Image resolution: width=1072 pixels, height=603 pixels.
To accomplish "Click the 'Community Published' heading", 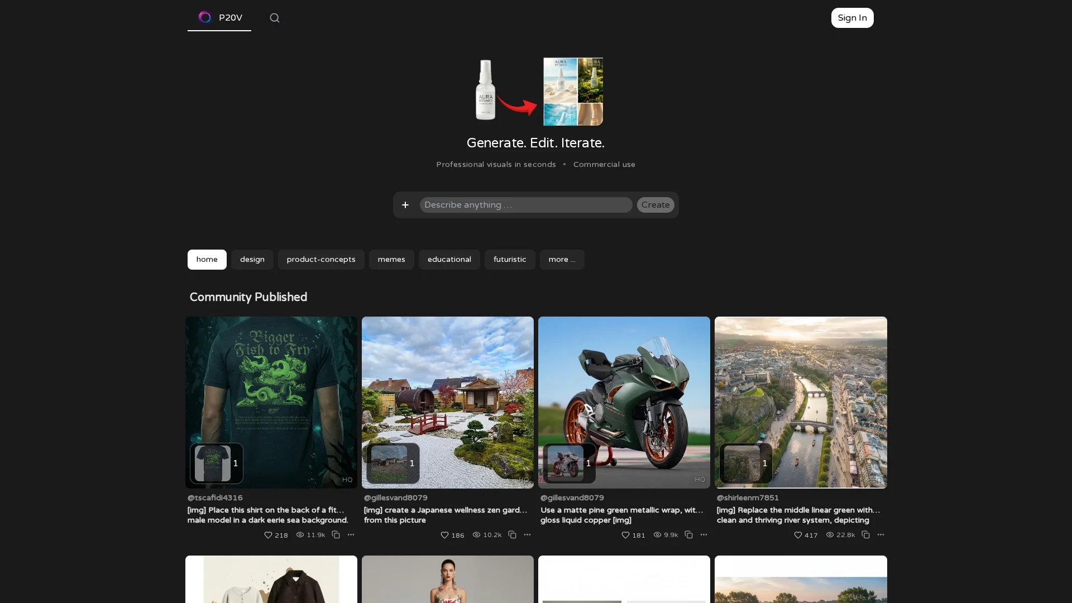I will click(x=248, y=298).
